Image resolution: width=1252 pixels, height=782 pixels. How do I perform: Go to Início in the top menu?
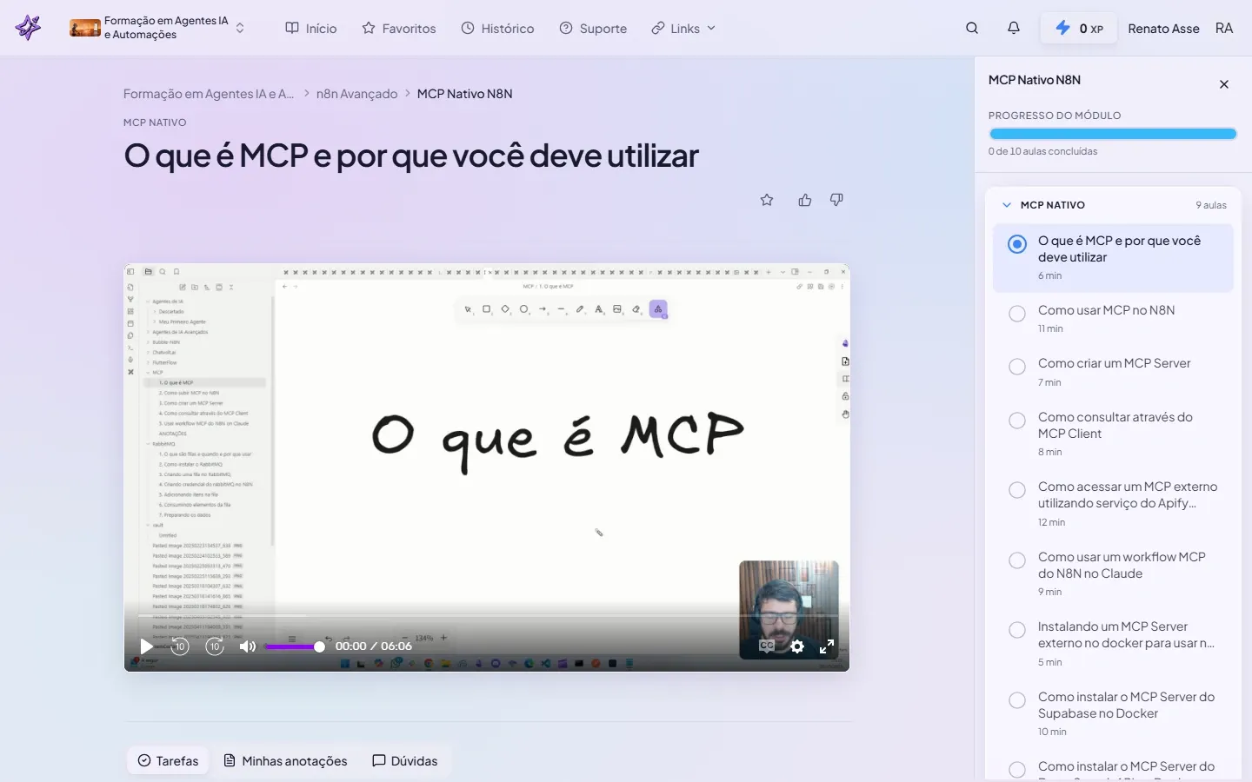311,29
